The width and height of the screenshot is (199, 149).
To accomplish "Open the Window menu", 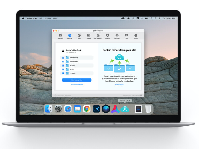I will (x=48, y=18).
